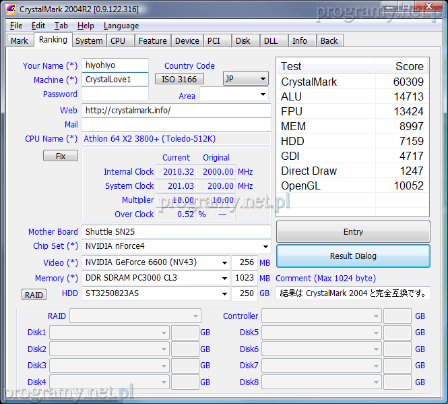Screen dimensions: 448x404
Task: Open the Disk tab
Action: point(243,40)
